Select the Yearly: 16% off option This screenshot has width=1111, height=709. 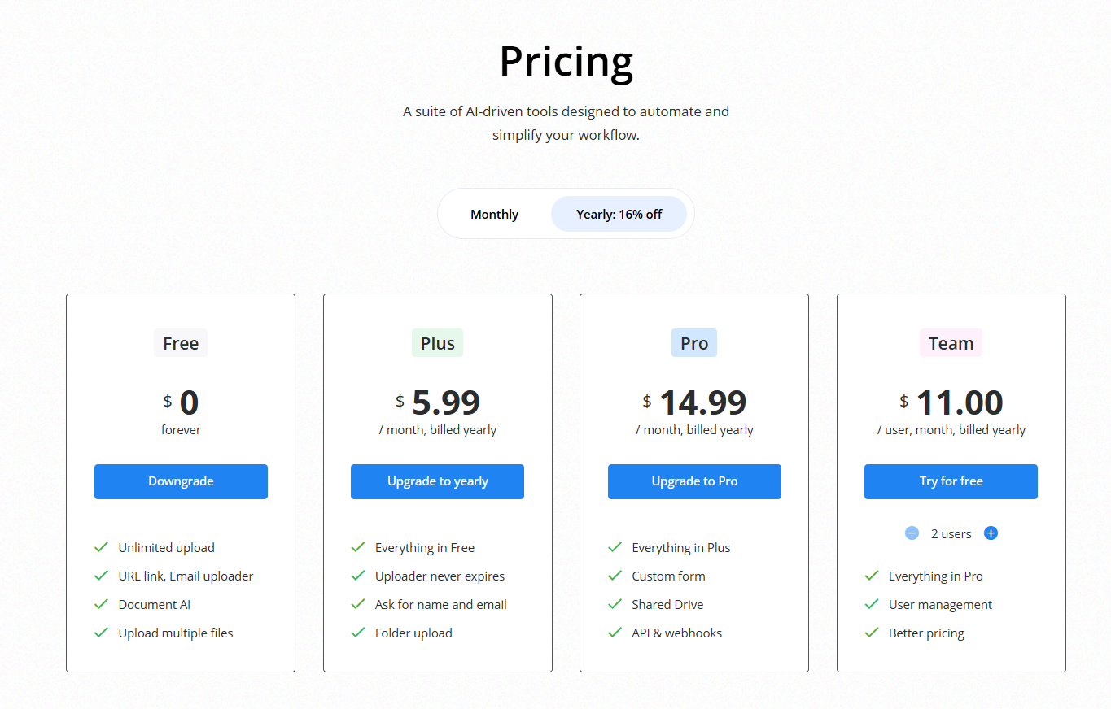[619, 214]
